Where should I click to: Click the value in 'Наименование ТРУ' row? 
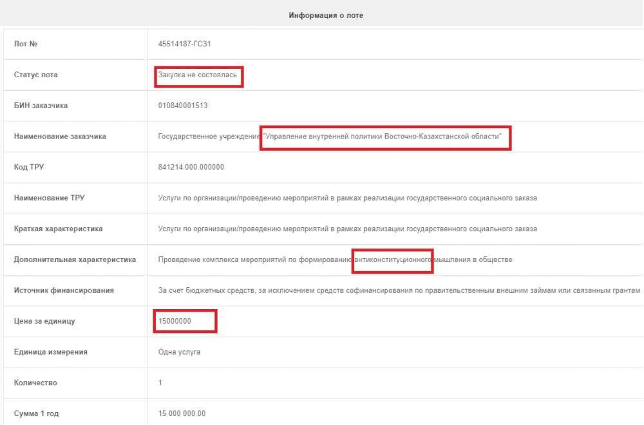point(347,198)
